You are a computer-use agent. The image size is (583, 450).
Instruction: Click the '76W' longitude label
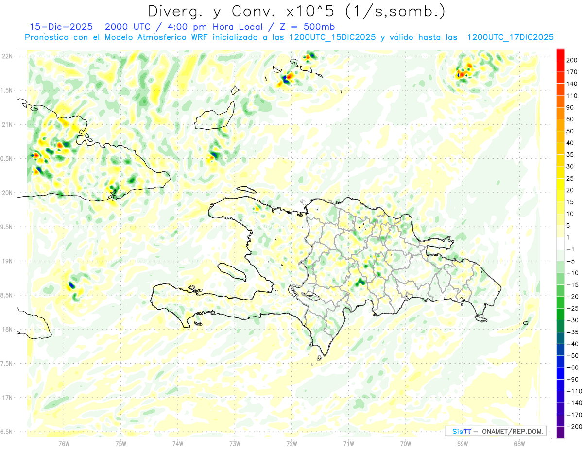pos(64,443)
